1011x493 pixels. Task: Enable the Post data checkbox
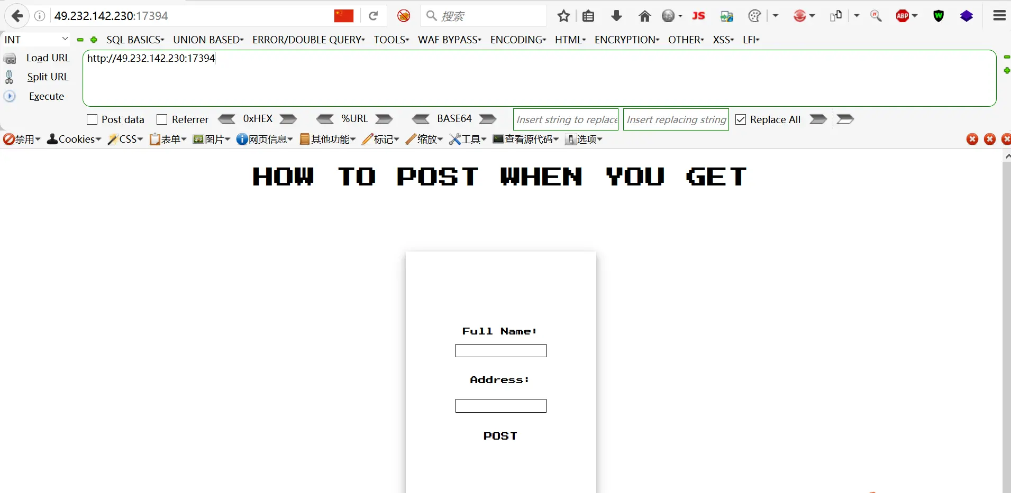(x=92, y=119)
